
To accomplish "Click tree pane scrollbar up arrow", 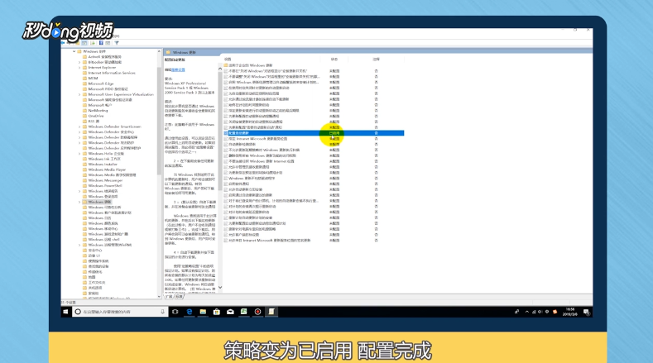I will tap(159, 51).
